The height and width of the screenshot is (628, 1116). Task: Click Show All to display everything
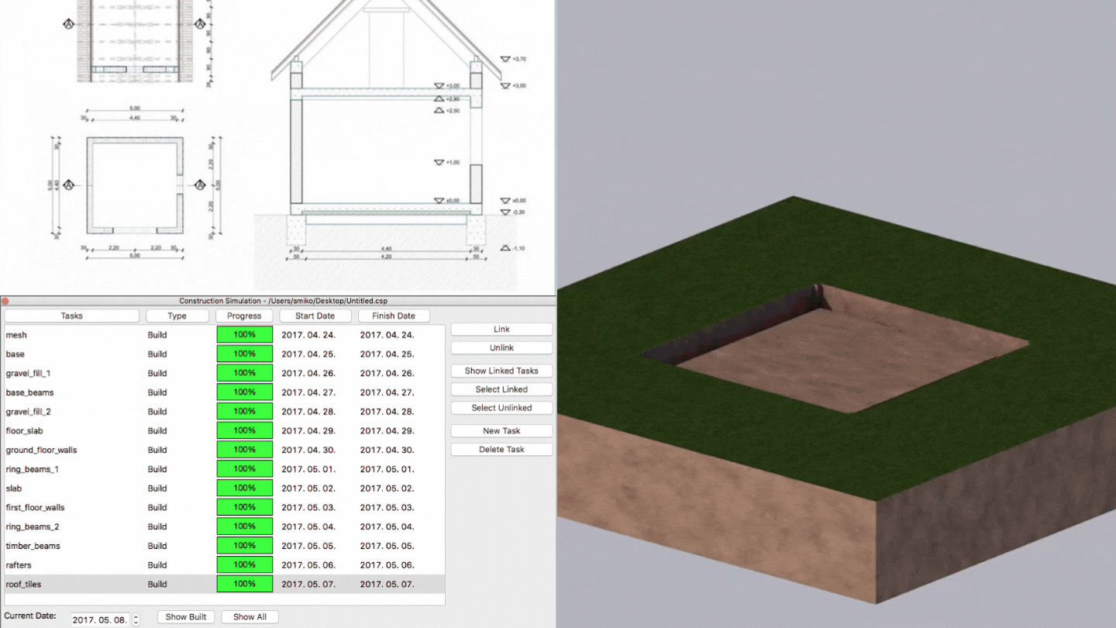coord(250,616)
